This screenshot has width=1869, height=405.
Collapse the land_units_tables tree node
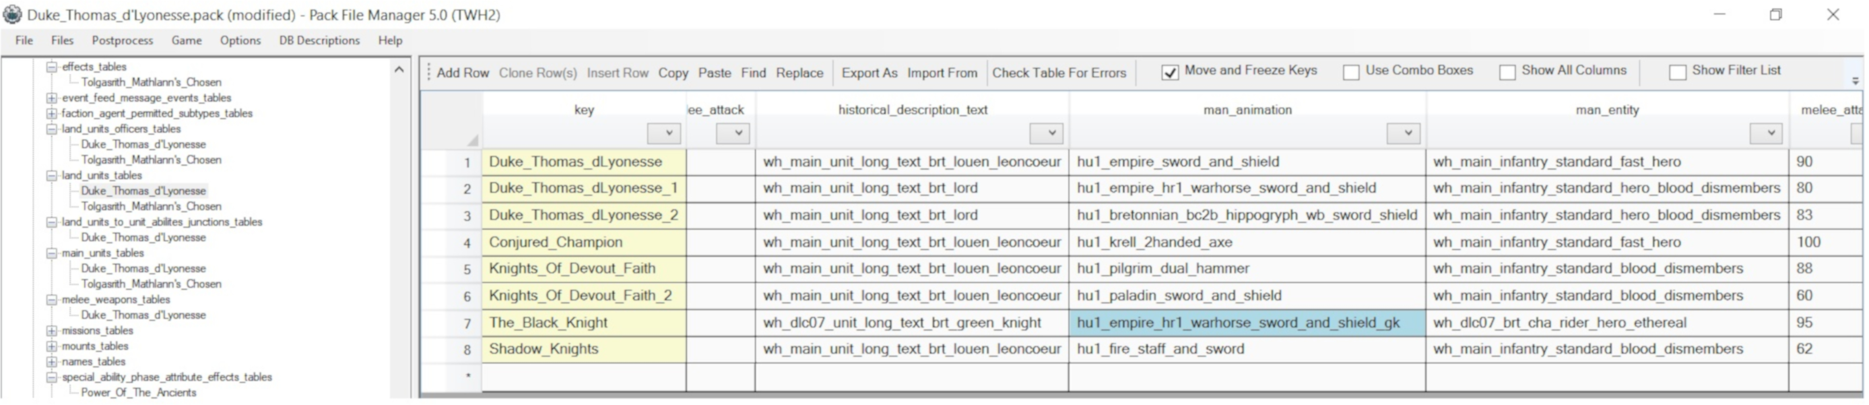pyautogui.click(x=51, y=175)
